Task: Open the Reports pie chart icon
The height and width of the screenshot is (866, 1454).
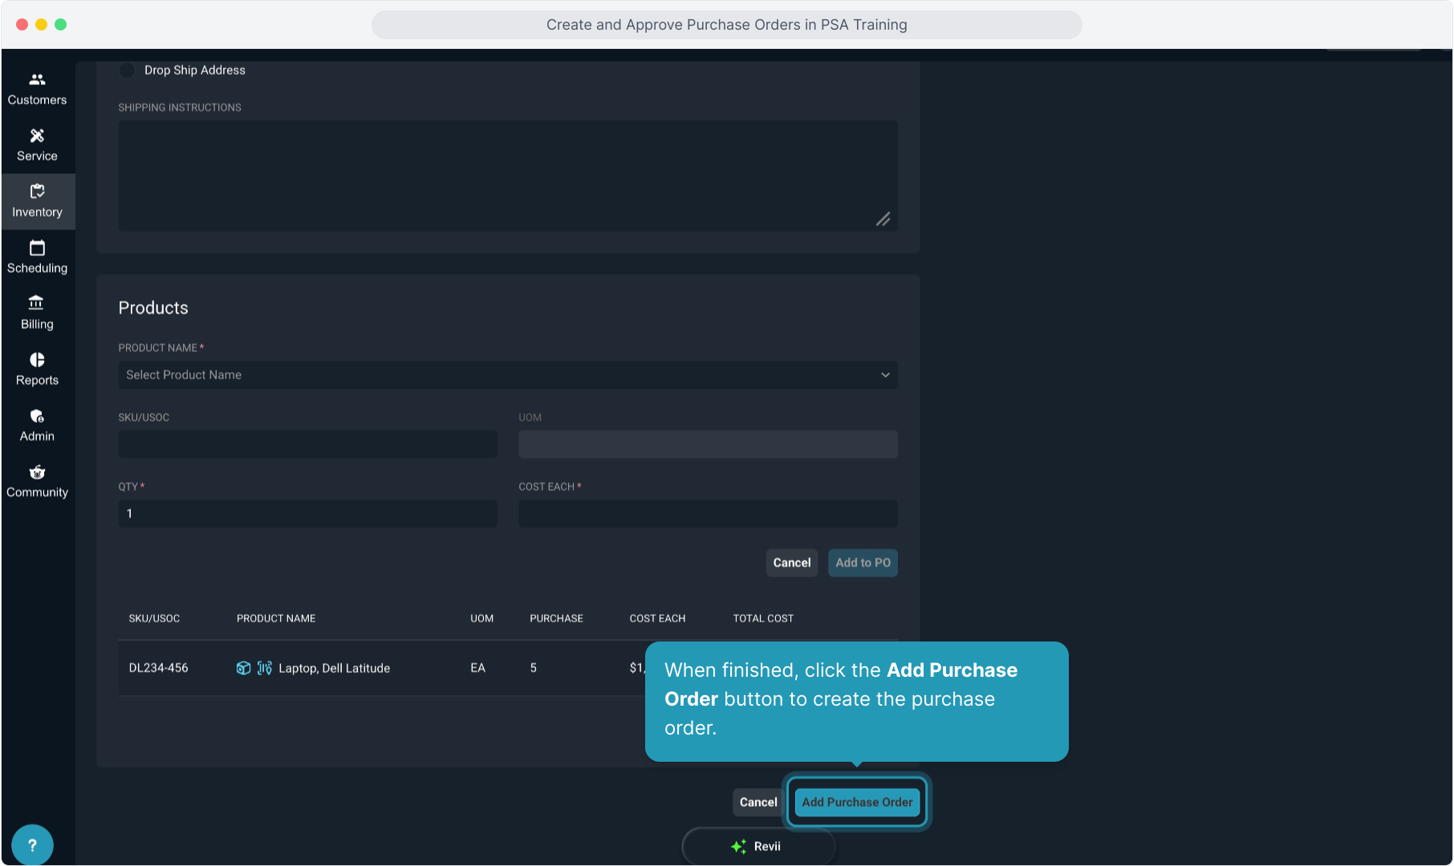Action: pyautogui.click(x=37, y=360)
